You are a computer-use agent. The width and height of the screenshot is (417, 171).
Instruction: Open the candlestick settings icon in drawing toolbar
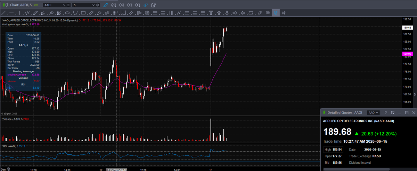[284, 13]
